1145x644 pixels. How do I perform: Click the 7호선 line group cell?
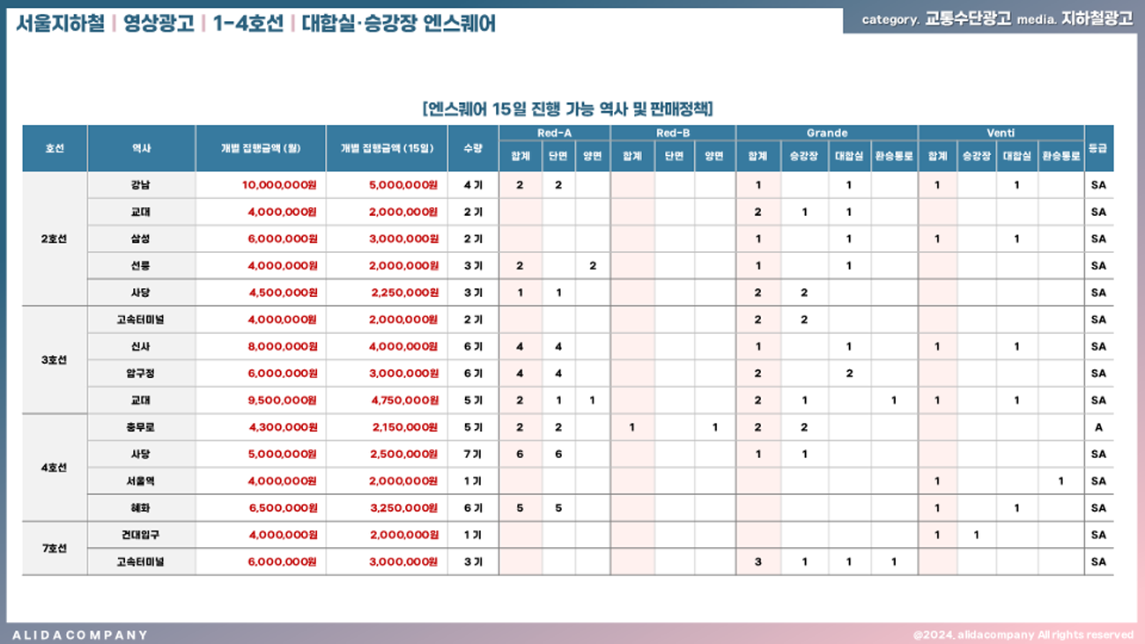pos(55,548)
